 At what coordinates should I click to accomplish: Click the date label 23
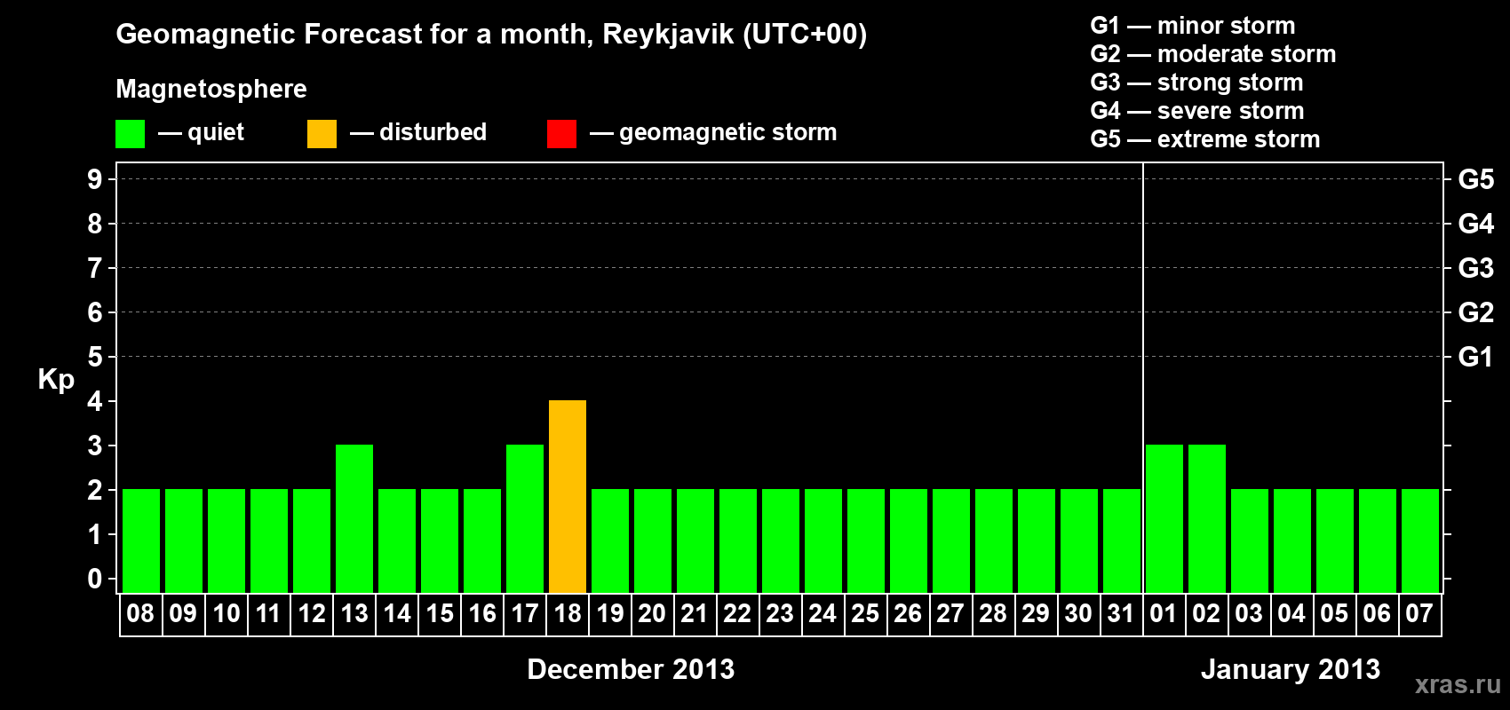780,613
